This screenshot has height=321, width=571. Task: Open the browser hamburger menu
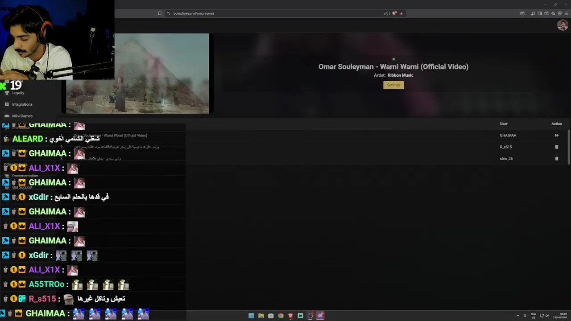(567, 13)
